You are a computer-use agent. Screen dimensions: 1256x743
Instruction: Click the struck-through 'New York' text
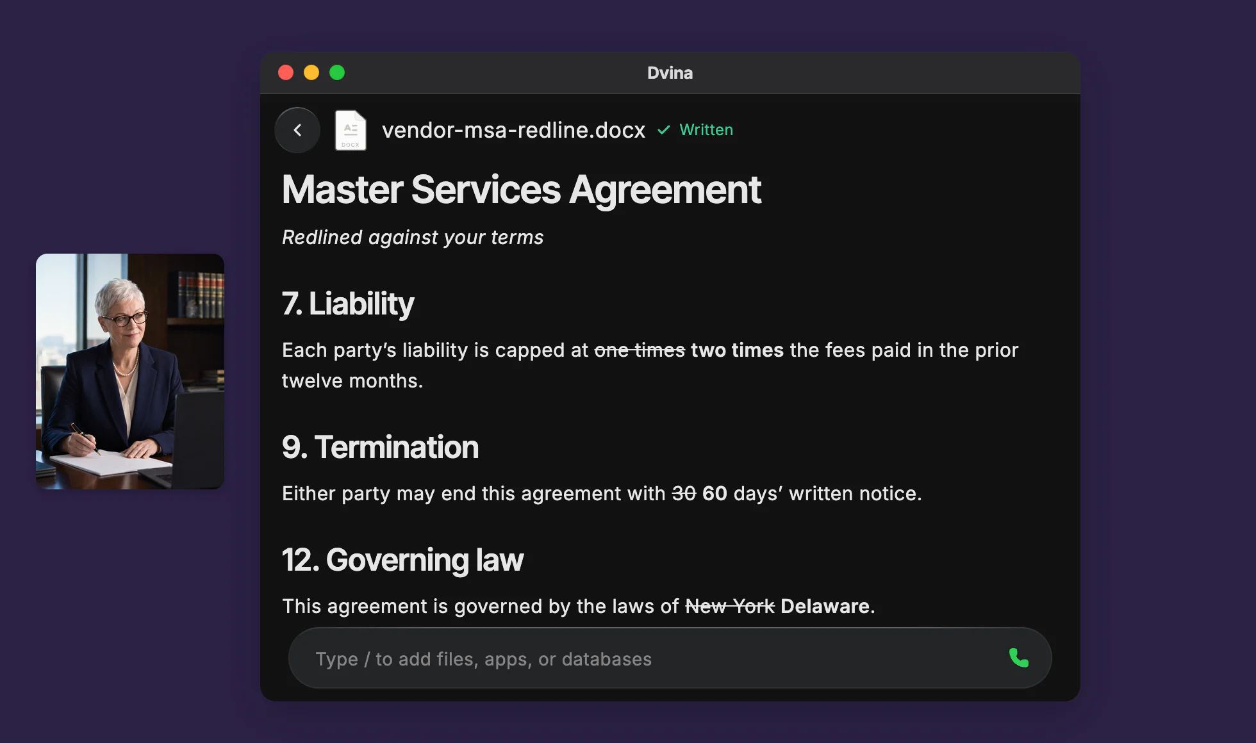click(730, 607)
